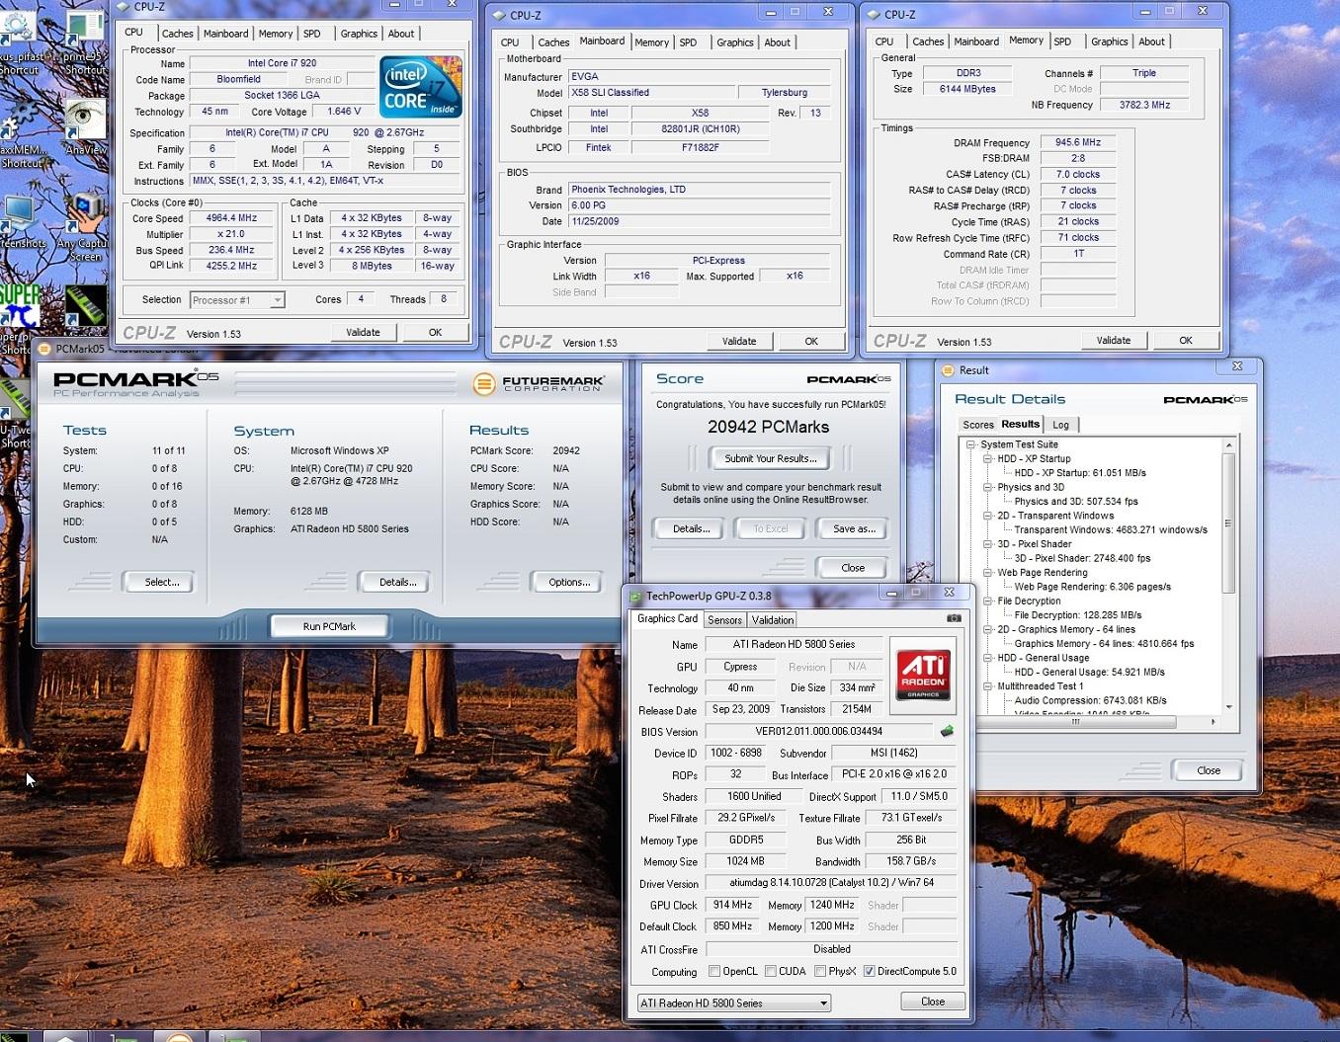Uncheck the DirectCompute 5.0 checkbox
The image size is (1340, 1042).
(x=869, y=971)
